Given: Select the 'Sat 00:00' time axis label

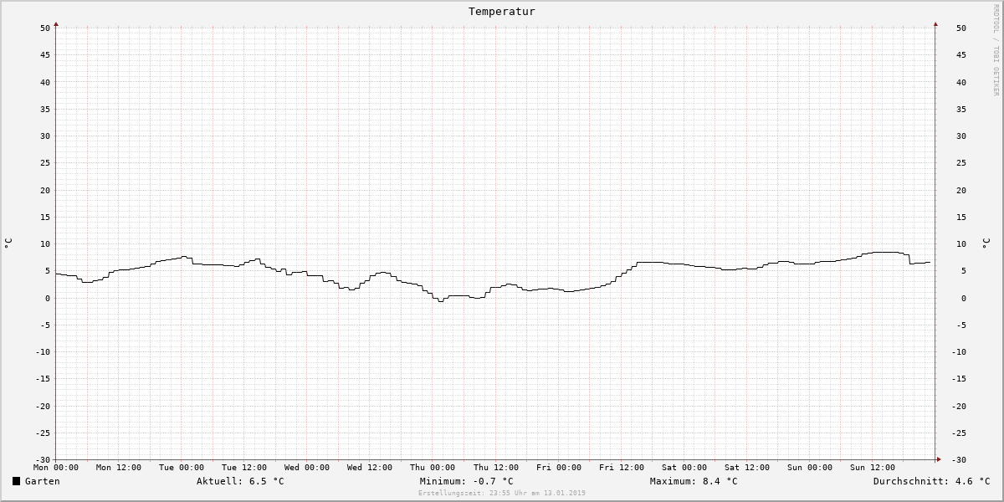Looking at the screenshot, I should click(x=684, y=468).
